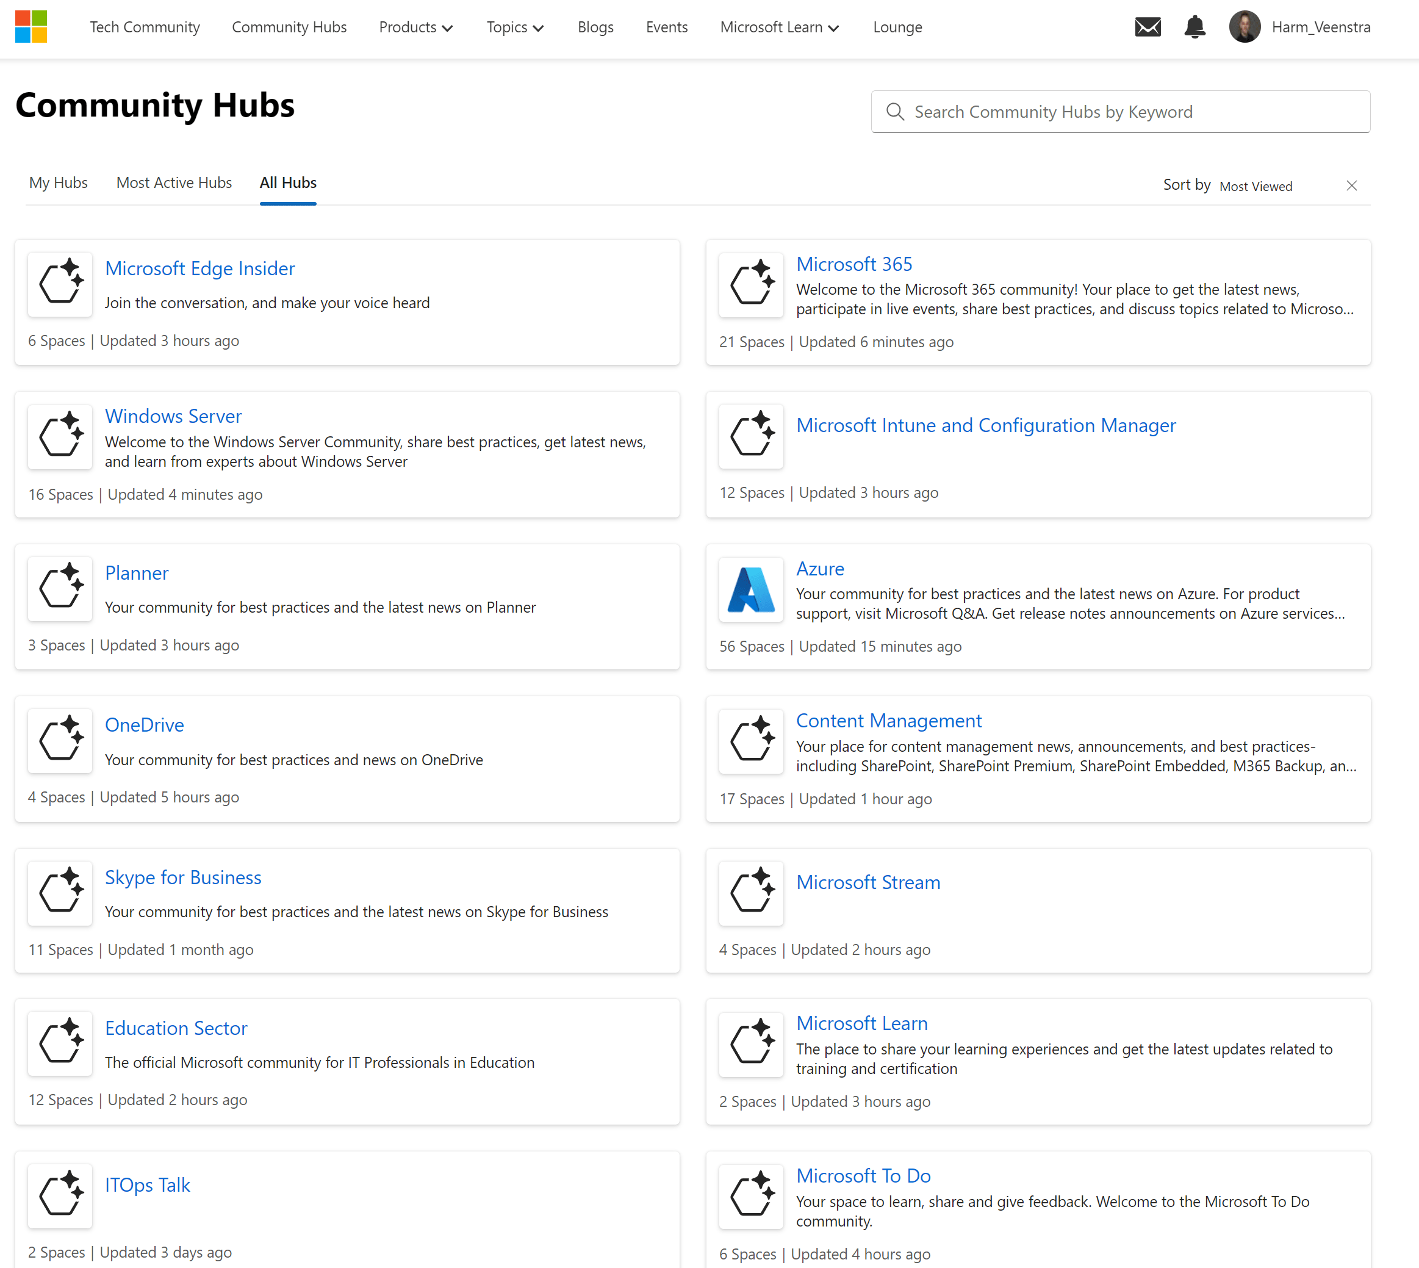Click the Harm_Veenstra profile avatar
The width and height of the screenshot is (1419, 1268).
coord(1244,27)
